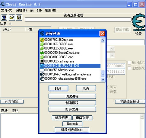Select 000010CC-taskmgr.exe process row
The image size is (146, 138).
(x=70, y=61)
